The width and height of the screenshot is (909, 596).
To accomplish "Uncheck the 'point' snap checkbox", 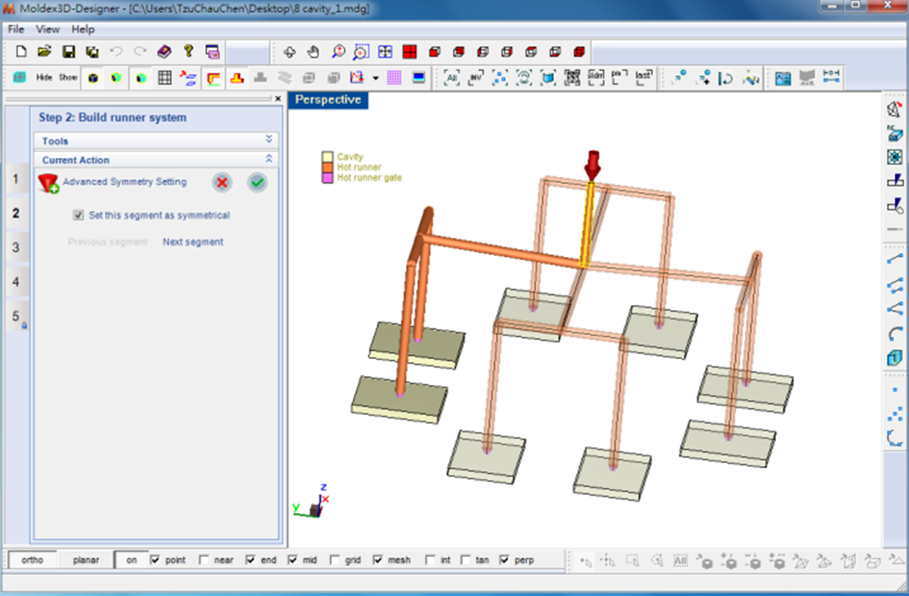I will coord(155,559).
